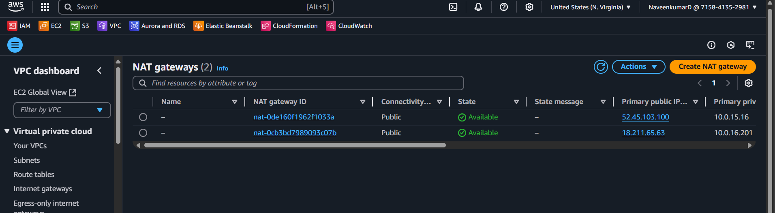Open Elastic Beanstalk shortcut
The image size is (775, 213).
pos(223,26)
